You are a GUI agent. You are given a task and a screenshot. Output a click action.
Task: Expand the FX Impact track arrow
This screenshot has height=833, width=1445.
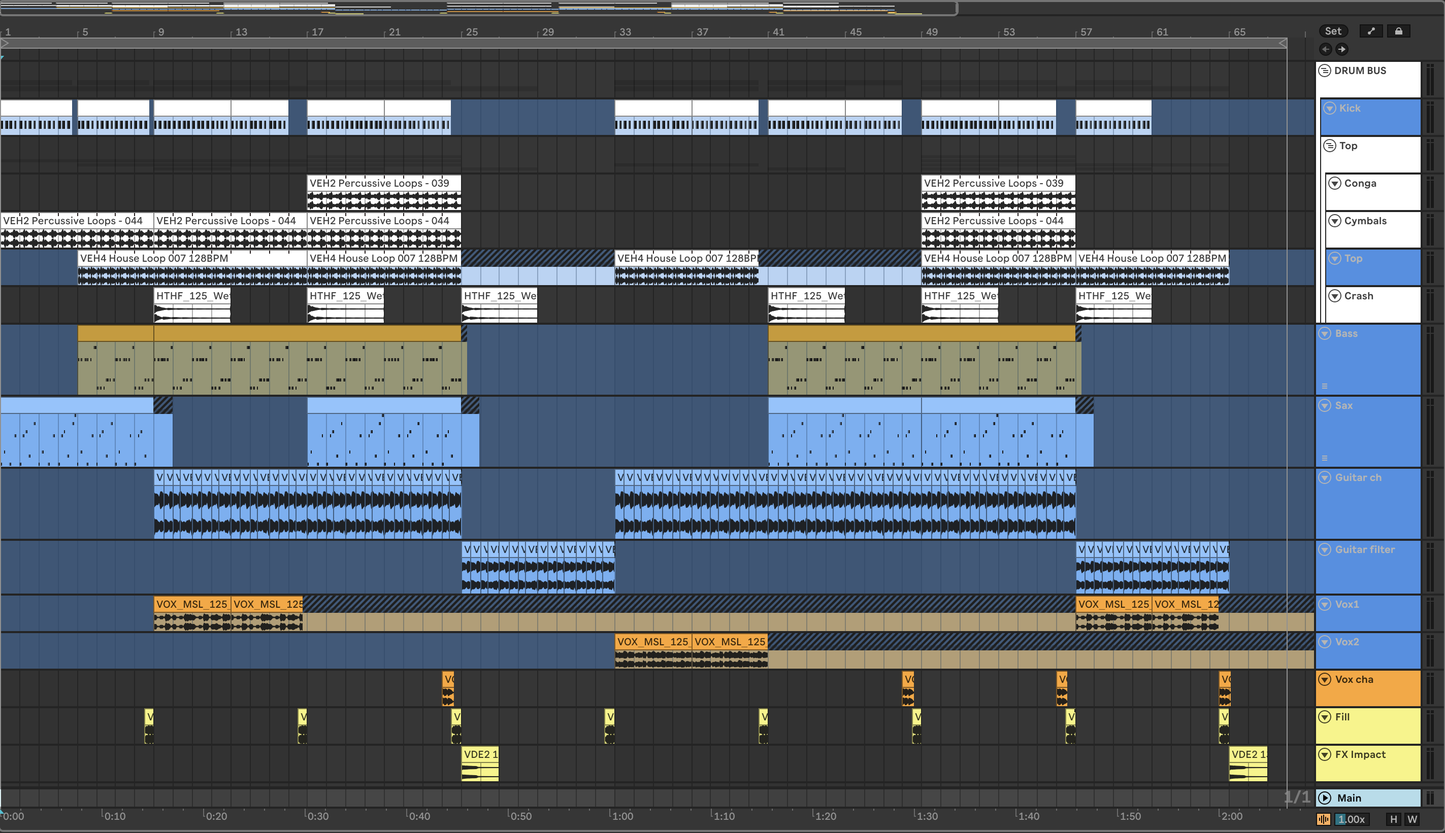tap(1324, 754)
